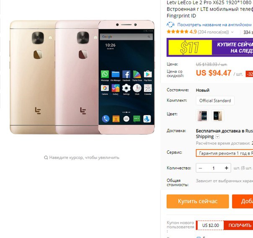Click the US $2.00 coupon value box
253x238 pixels.
click(x=210, y=225)
